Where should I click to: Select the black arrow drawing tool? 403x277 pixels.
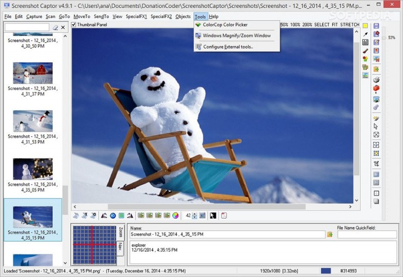(365, 34)
